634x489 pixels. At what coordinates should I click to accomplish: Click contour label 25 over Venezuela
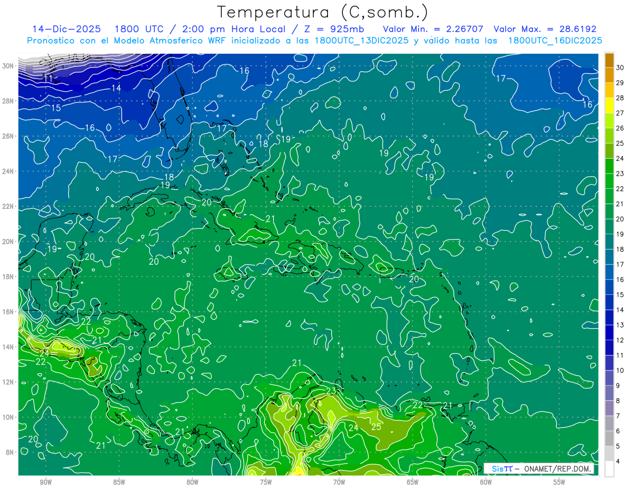(376, 427)
